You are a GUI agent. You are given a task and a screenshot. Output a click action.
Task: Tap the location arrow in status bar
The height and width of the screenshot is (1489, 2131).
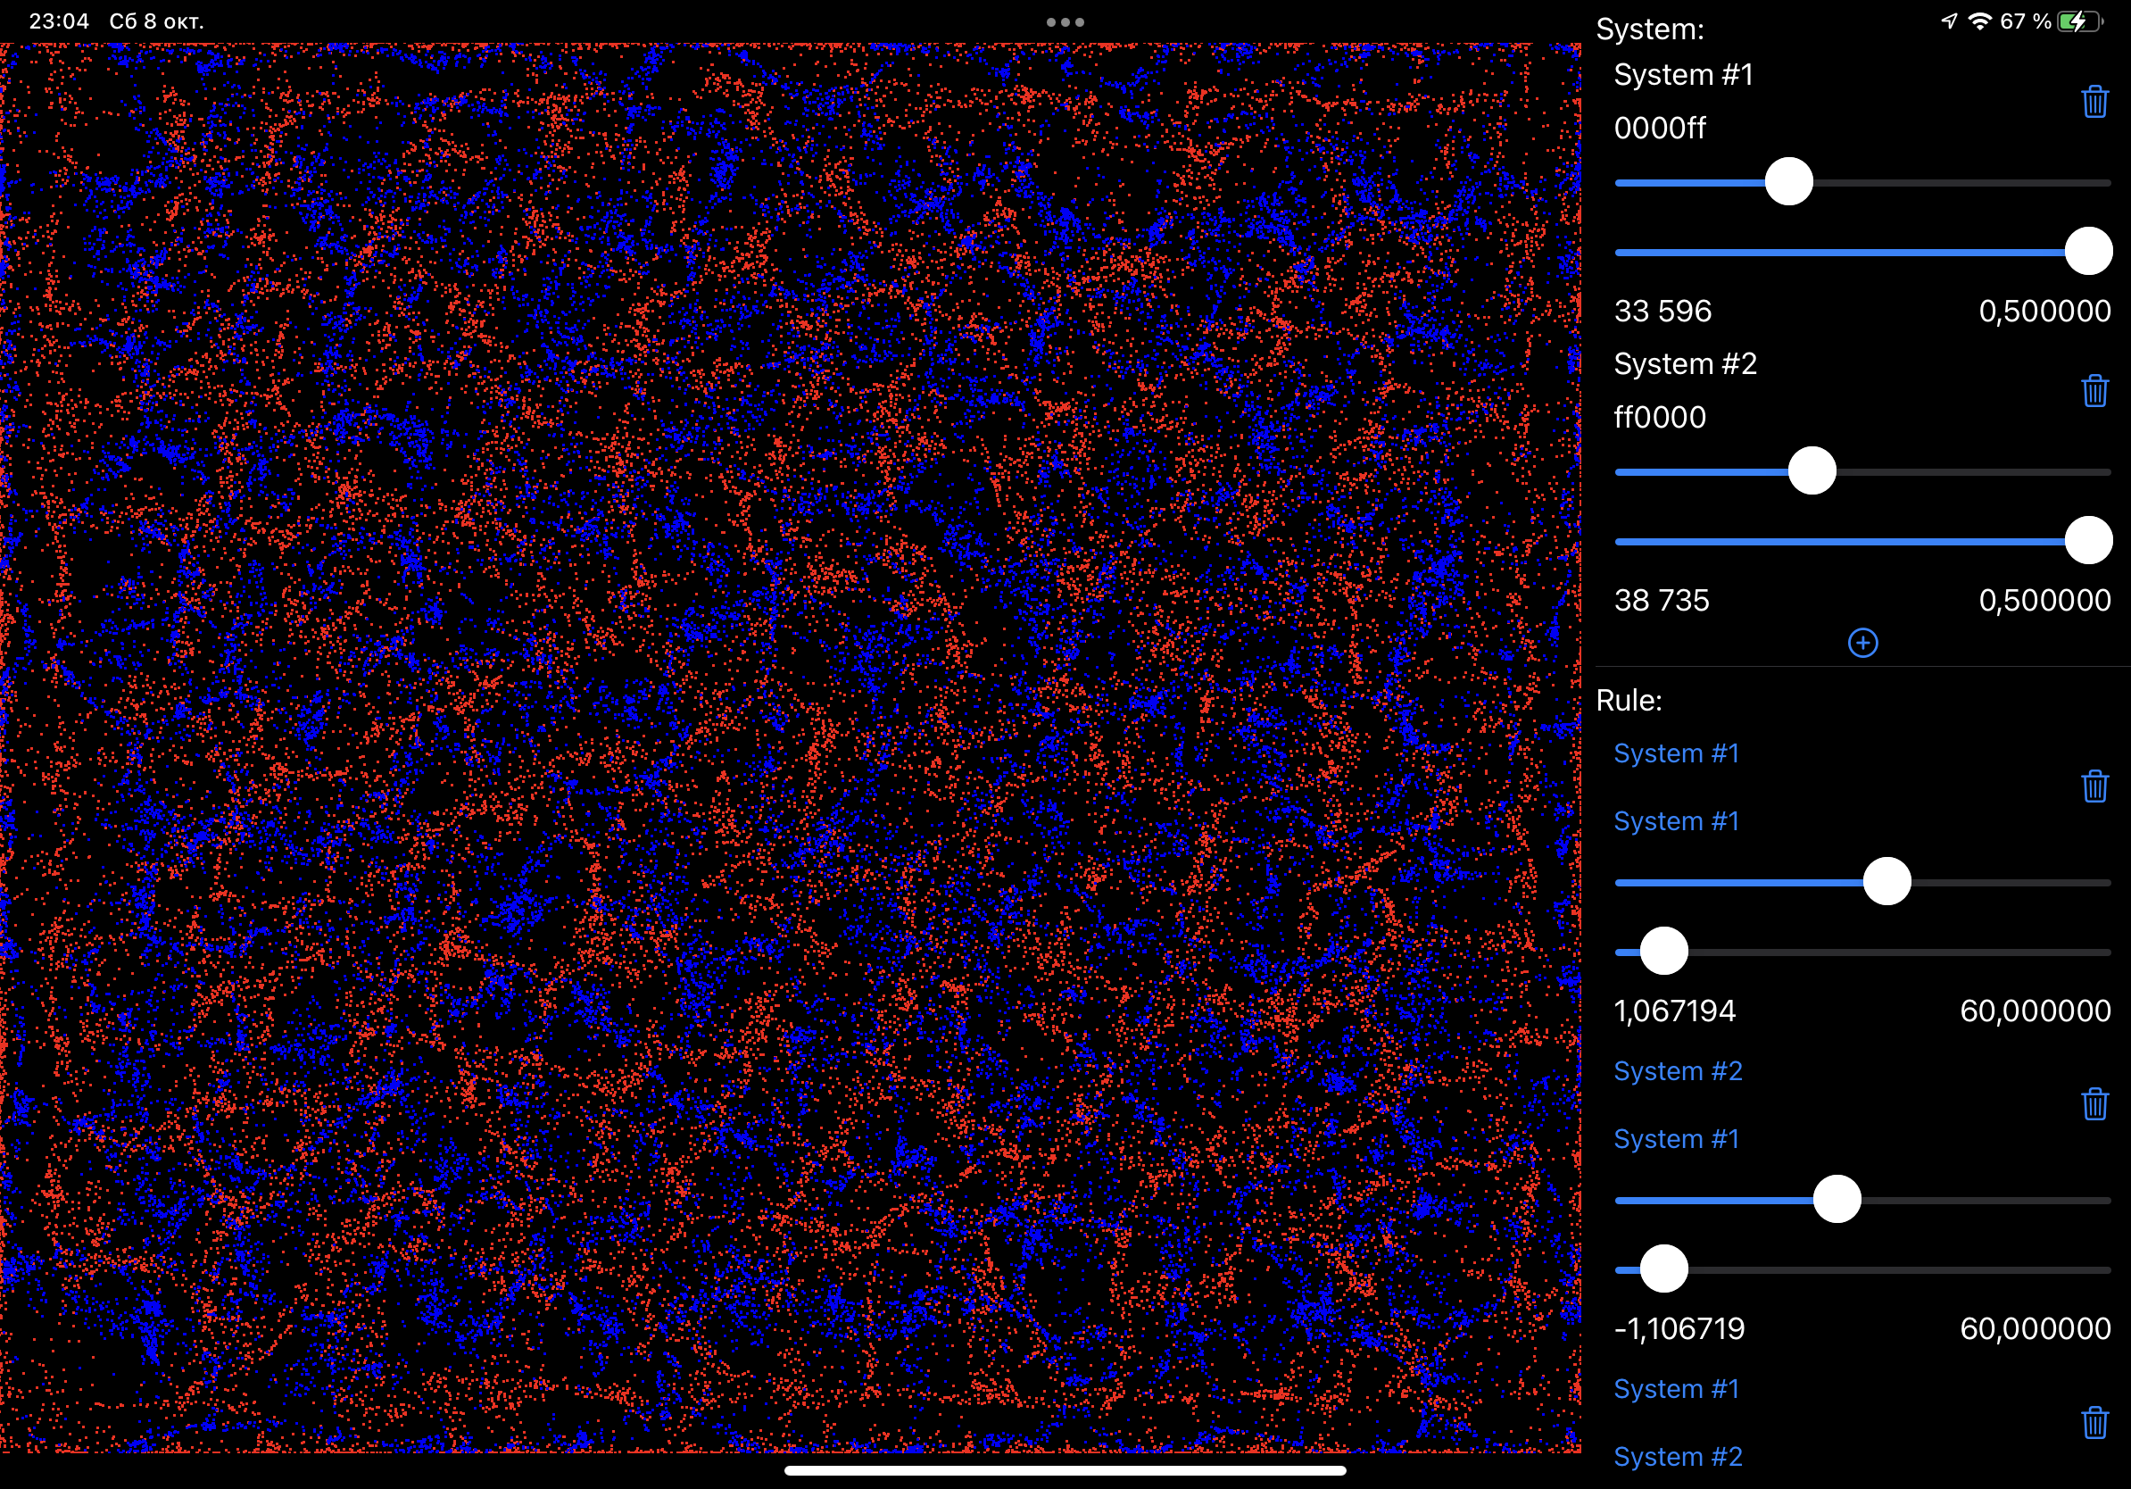[1949, 21]
